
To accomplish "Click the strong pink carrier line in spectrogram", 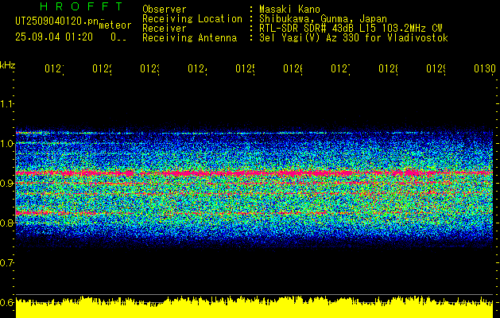I will (254, 173).
